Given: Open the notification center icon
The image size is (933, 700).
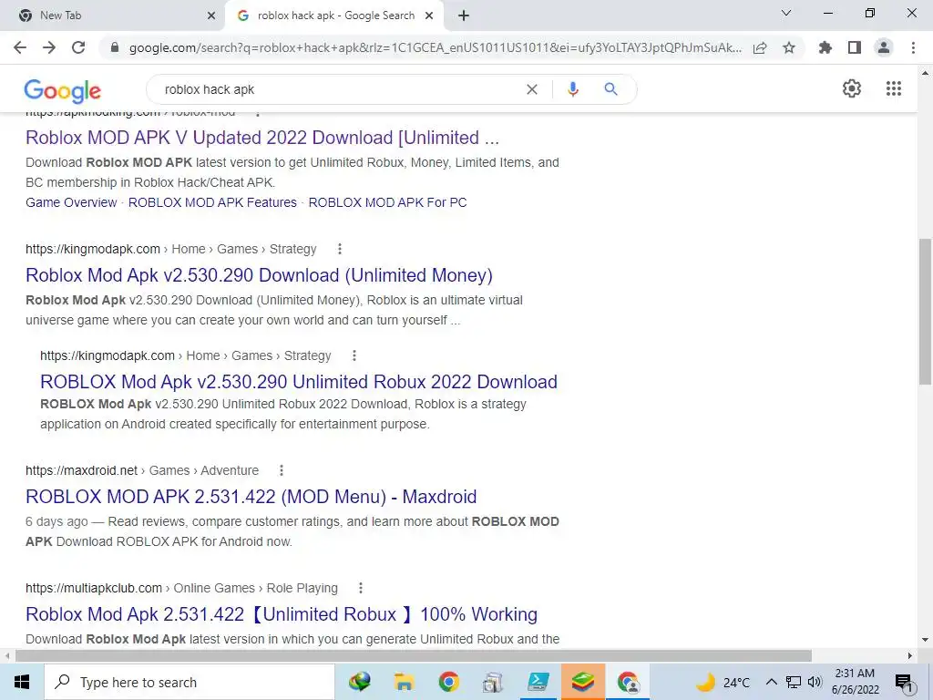Looking at the screenshot, I should coord(904,683).
